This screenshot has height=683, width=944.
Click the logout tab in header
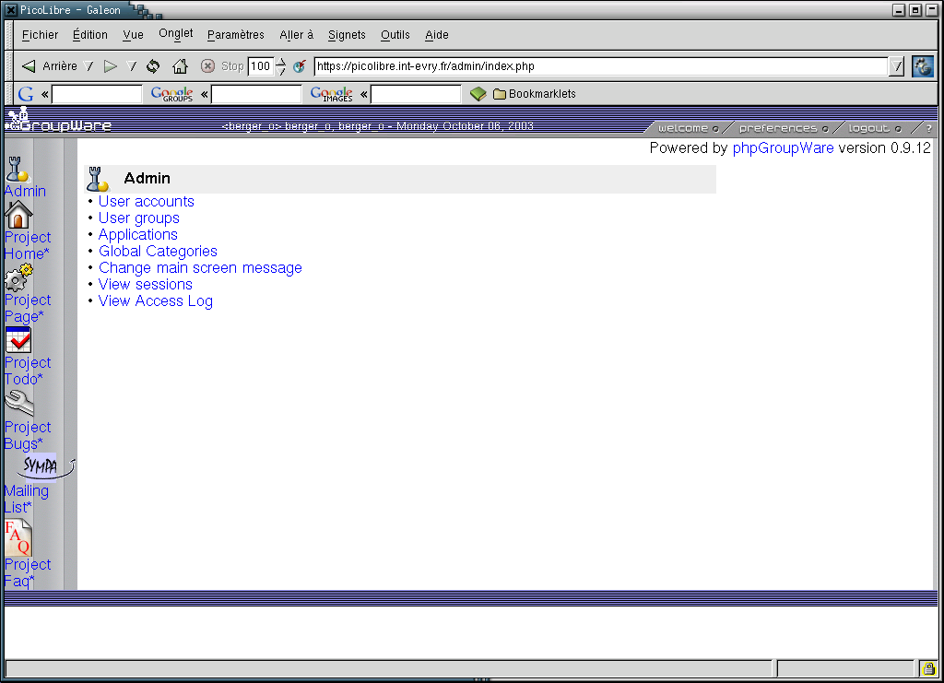[868, 128]
